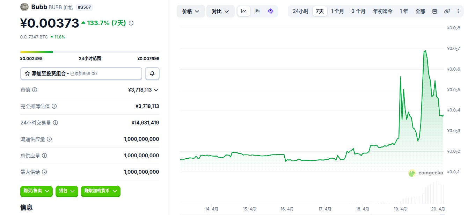Image resolution: width=475 pixels, height=215 pixels.
Task: Select the 全部 time range
Action: (420, 11)
